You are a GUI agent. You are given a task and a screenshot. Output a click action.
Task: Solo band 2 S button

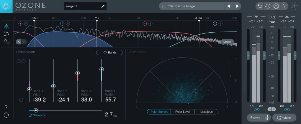point(68,24)
